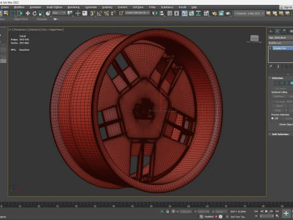Viewport: 293px width, 220px height.
Task: Click the Align tool icon
Action: (x=162, y=13)
